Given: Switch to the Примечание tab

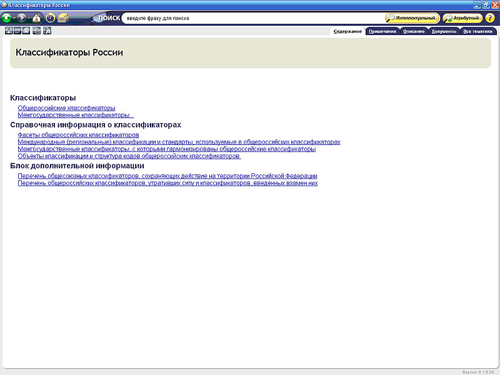Looking at the screenshot, I should [x=382, y=31].
